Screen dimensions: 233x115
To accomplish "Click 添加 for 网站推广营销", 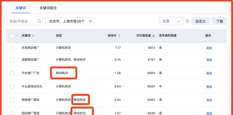I will (x=209, y=113).
